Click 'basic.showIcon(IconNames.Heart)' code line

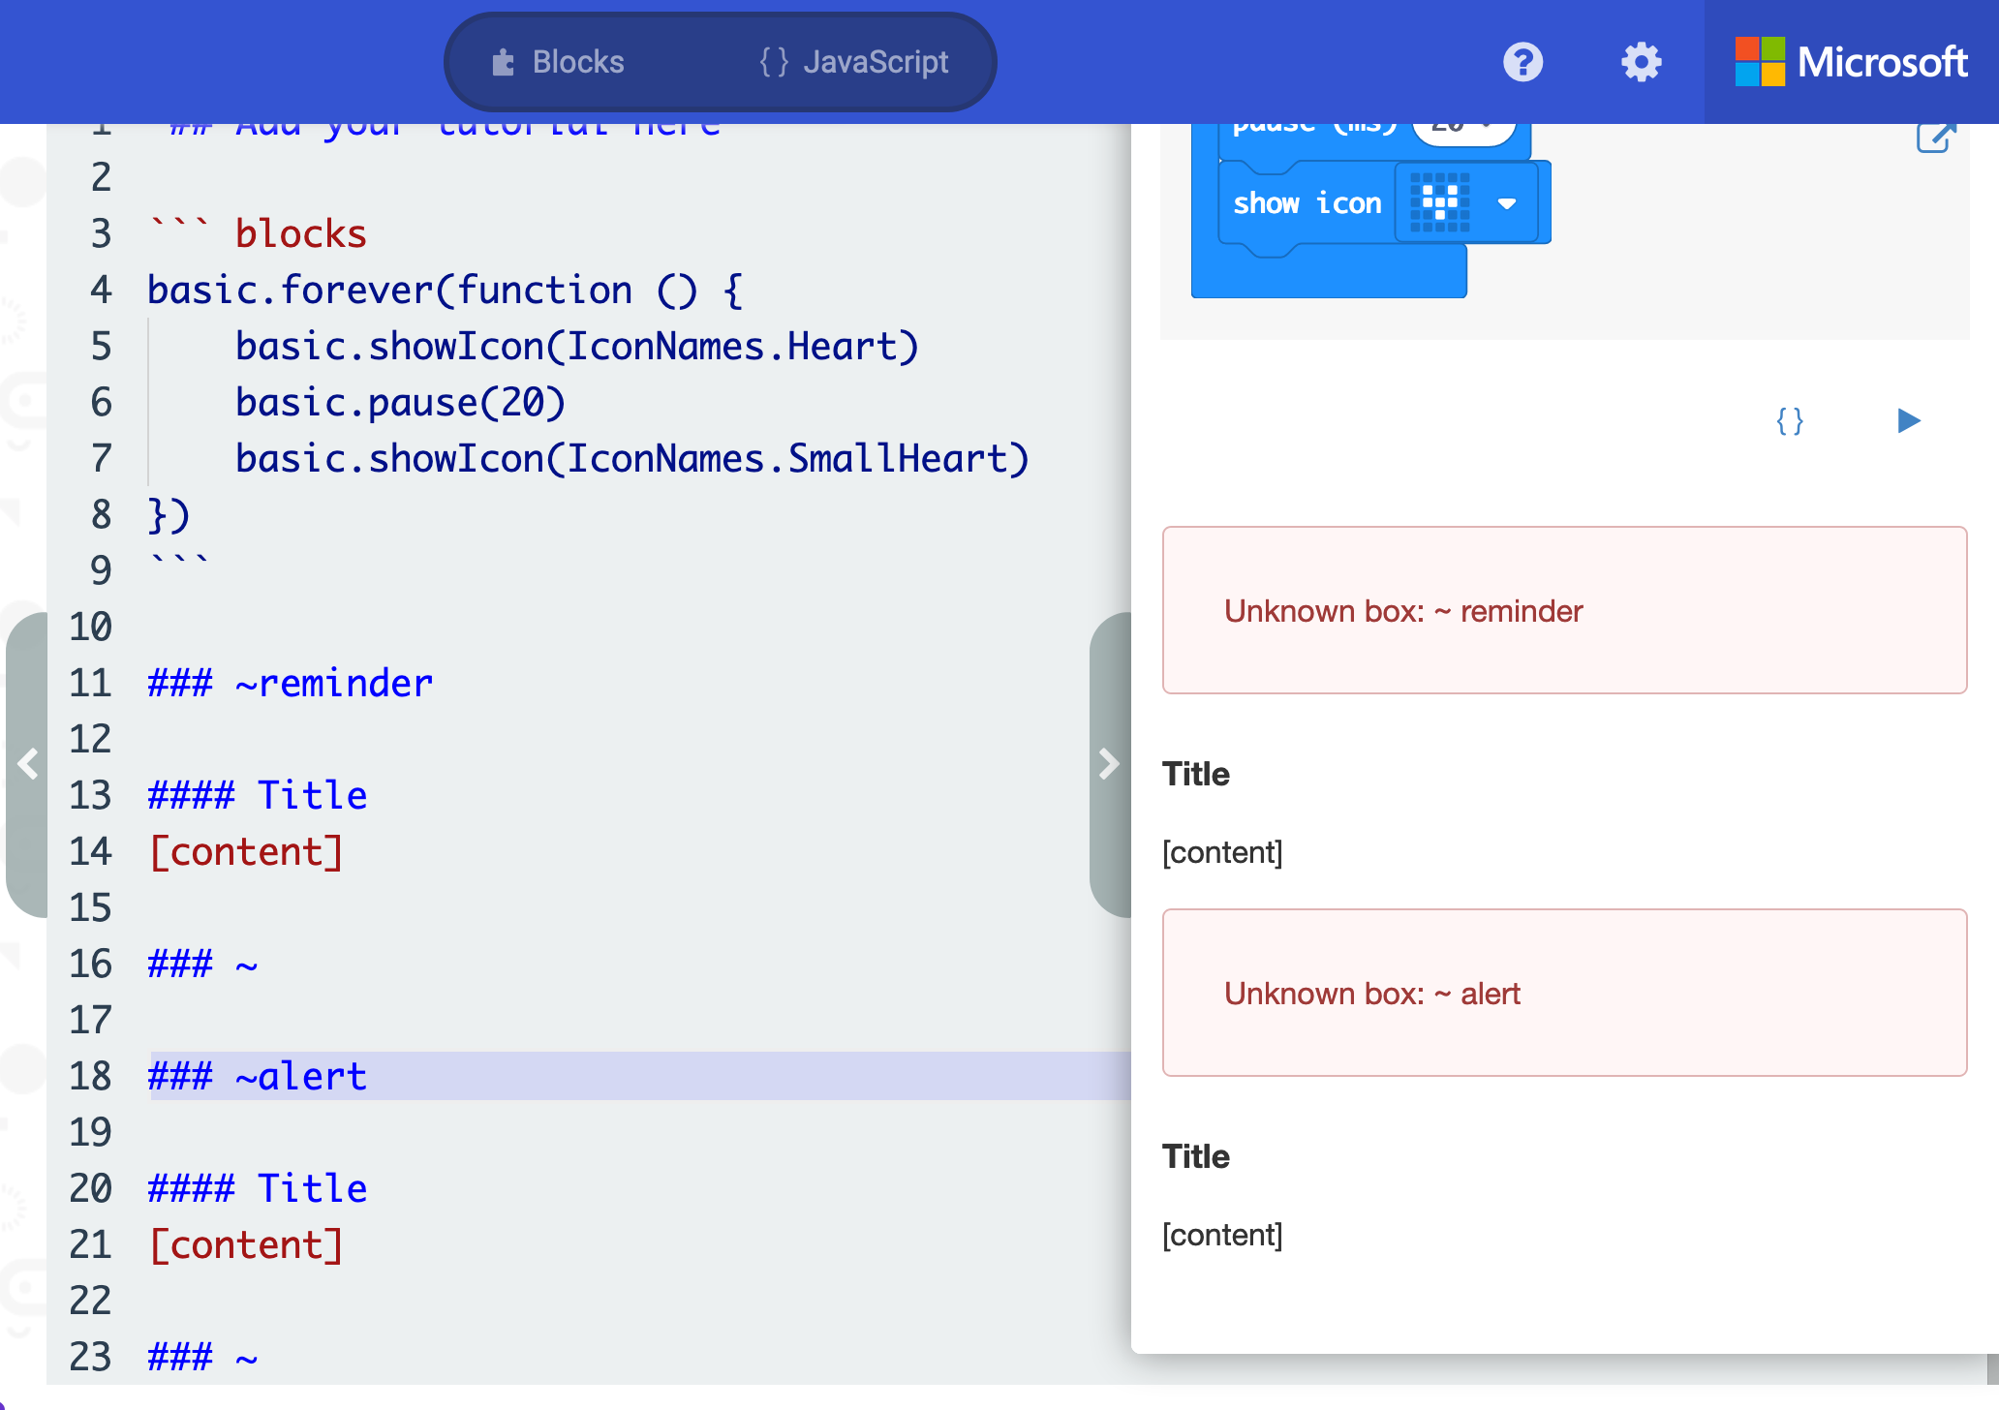pyautogui.click(x=576, y=346)
